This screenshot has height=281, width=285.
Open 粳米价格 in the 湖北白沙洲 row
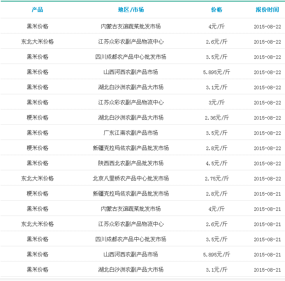(37, 118)
